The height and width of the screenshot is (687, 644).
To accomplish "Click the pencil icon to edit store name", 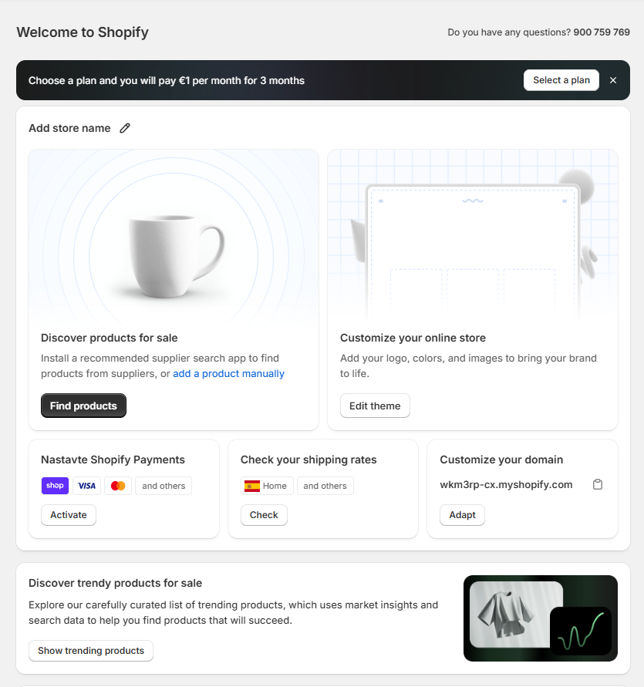I will click(125, 128).
